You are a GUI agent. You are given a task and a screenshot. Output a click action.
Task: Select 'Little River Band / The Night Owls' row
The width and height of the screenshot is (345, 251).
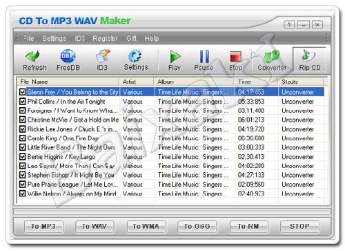171,147
